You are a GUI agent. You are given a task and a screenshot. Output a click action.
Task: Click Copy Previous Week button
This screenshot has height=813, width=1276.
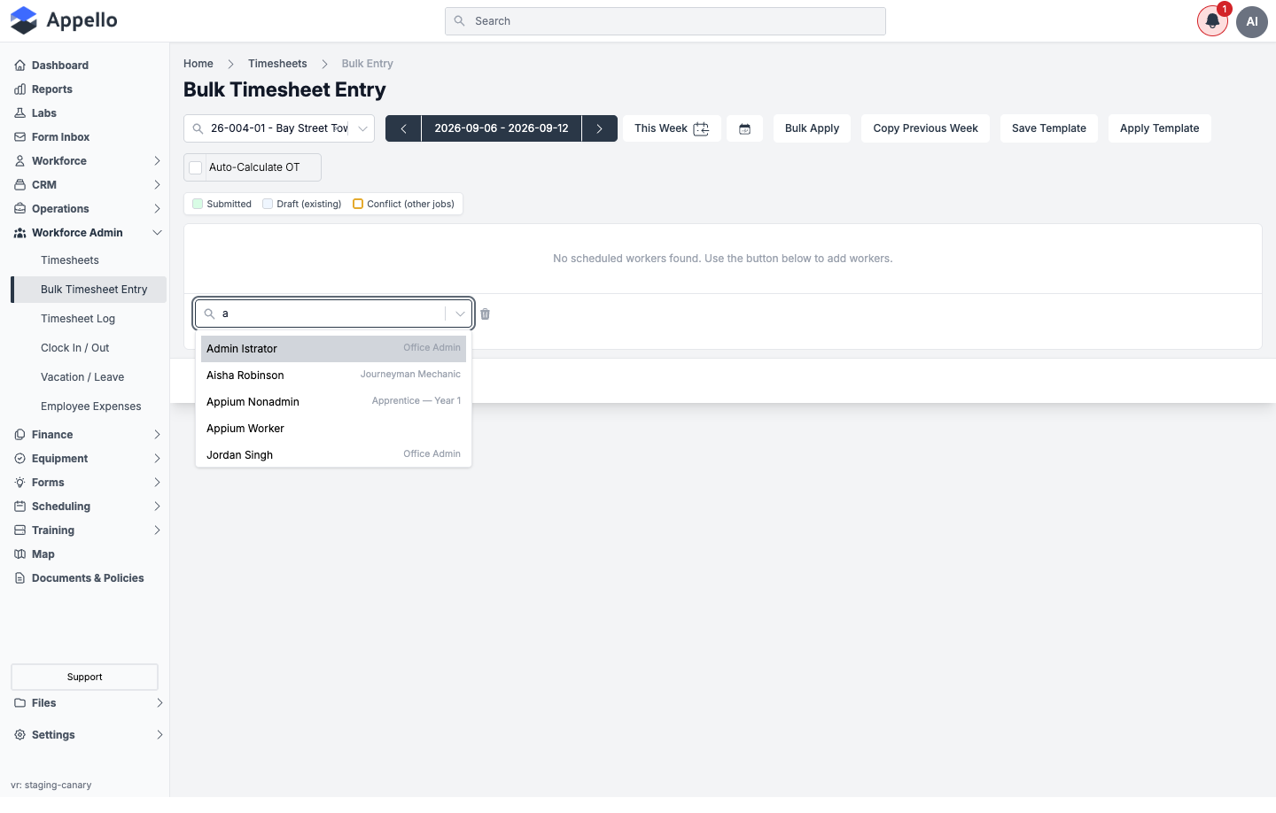925,128
